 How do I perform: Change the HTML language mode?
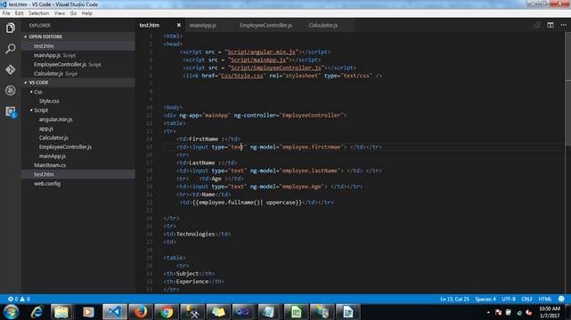pos(545,299)
